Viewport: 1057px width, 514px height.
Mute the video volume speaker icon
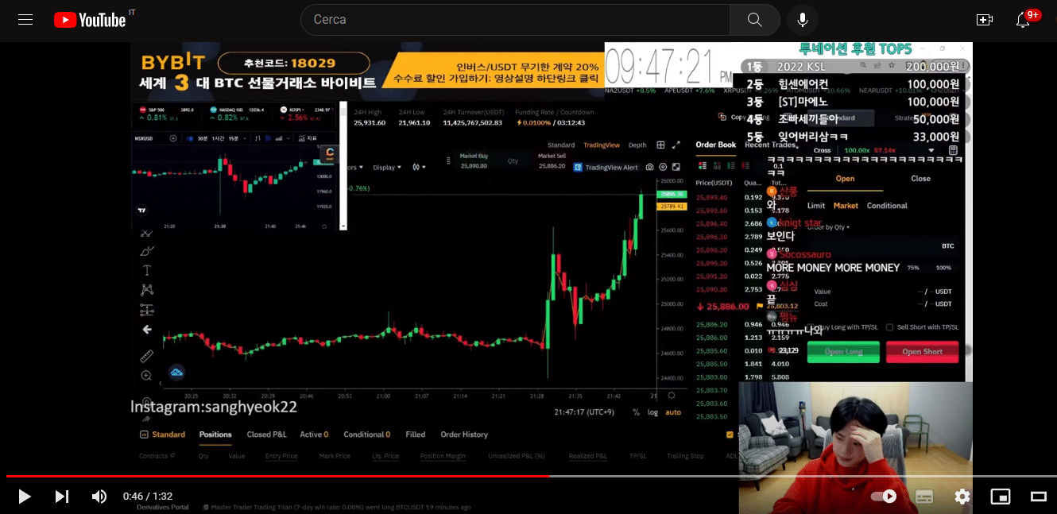(99, 497)
